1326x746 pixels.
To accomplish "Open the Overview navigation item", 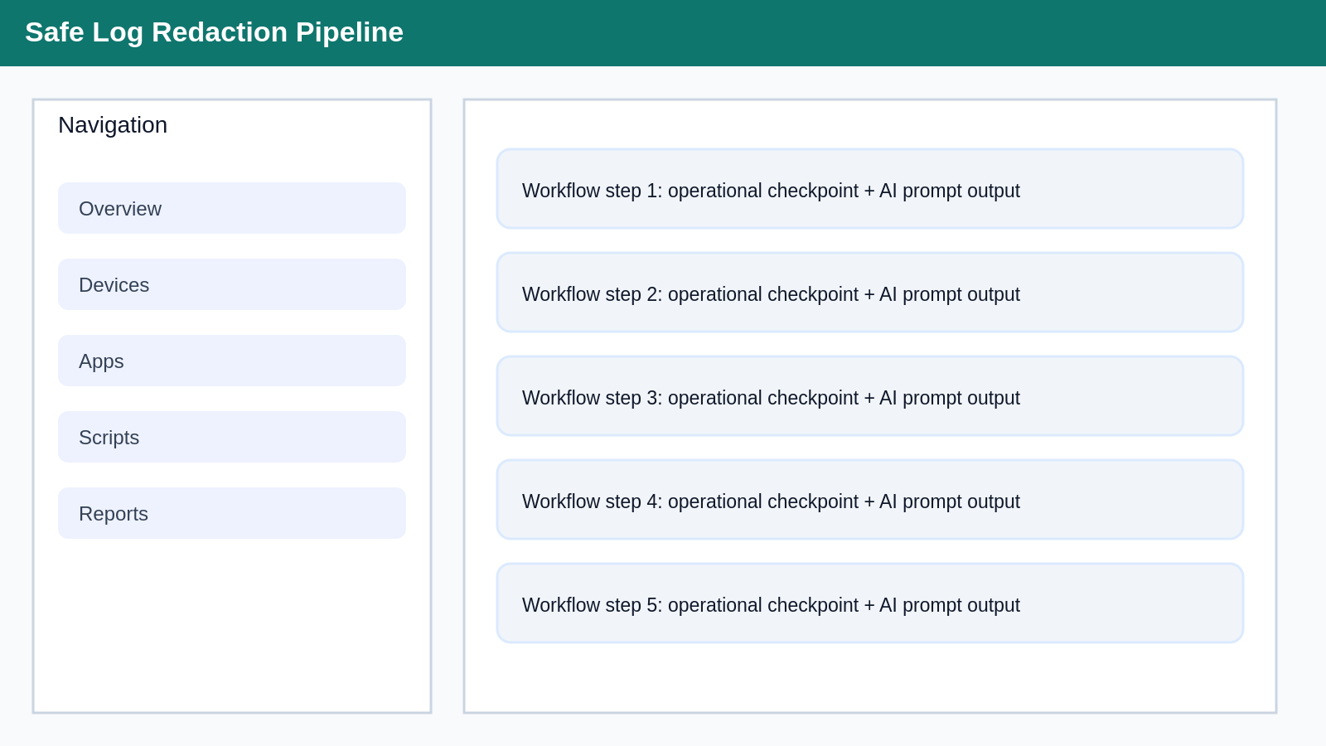I will tap(231, 208).
